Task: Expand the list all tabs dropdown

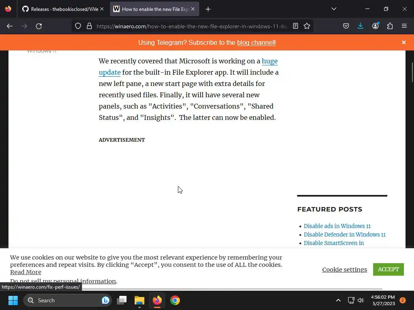Action: pos(334,9)
